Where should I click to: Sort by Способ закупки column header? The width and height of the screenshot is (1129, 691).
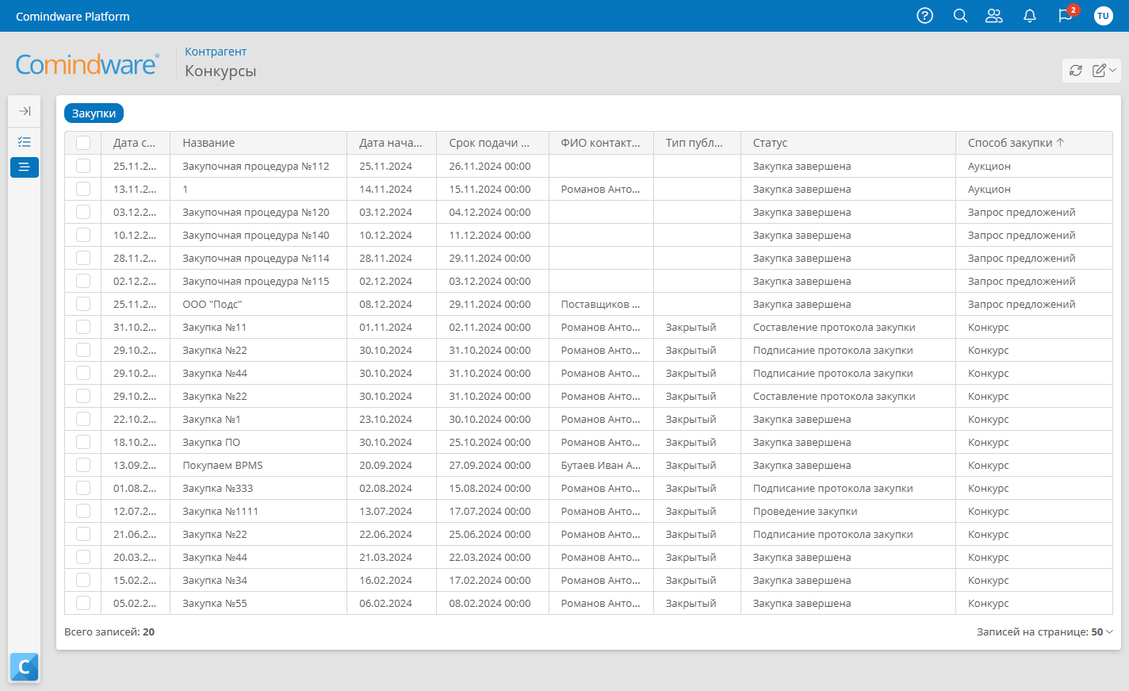coord(1010,143)
